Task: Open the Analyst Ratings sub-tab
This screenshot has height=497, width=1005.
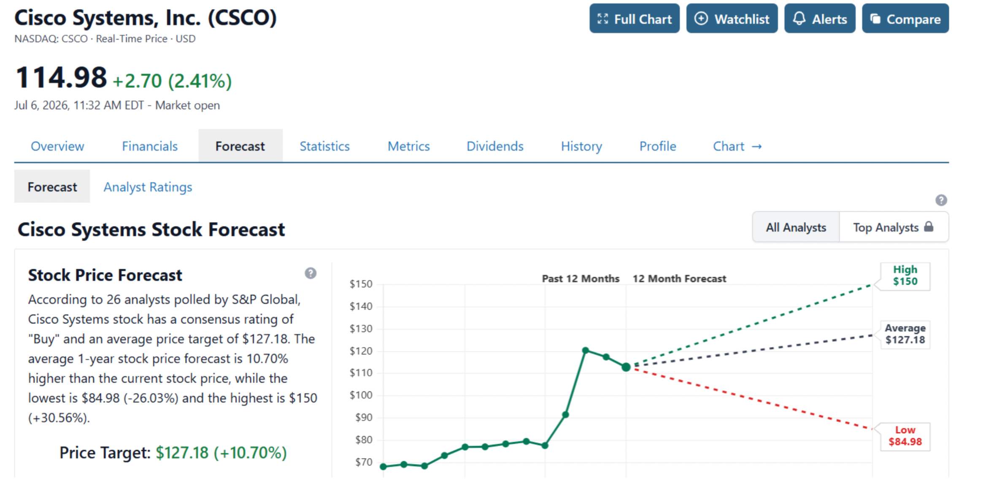Action: click(148, 187)
